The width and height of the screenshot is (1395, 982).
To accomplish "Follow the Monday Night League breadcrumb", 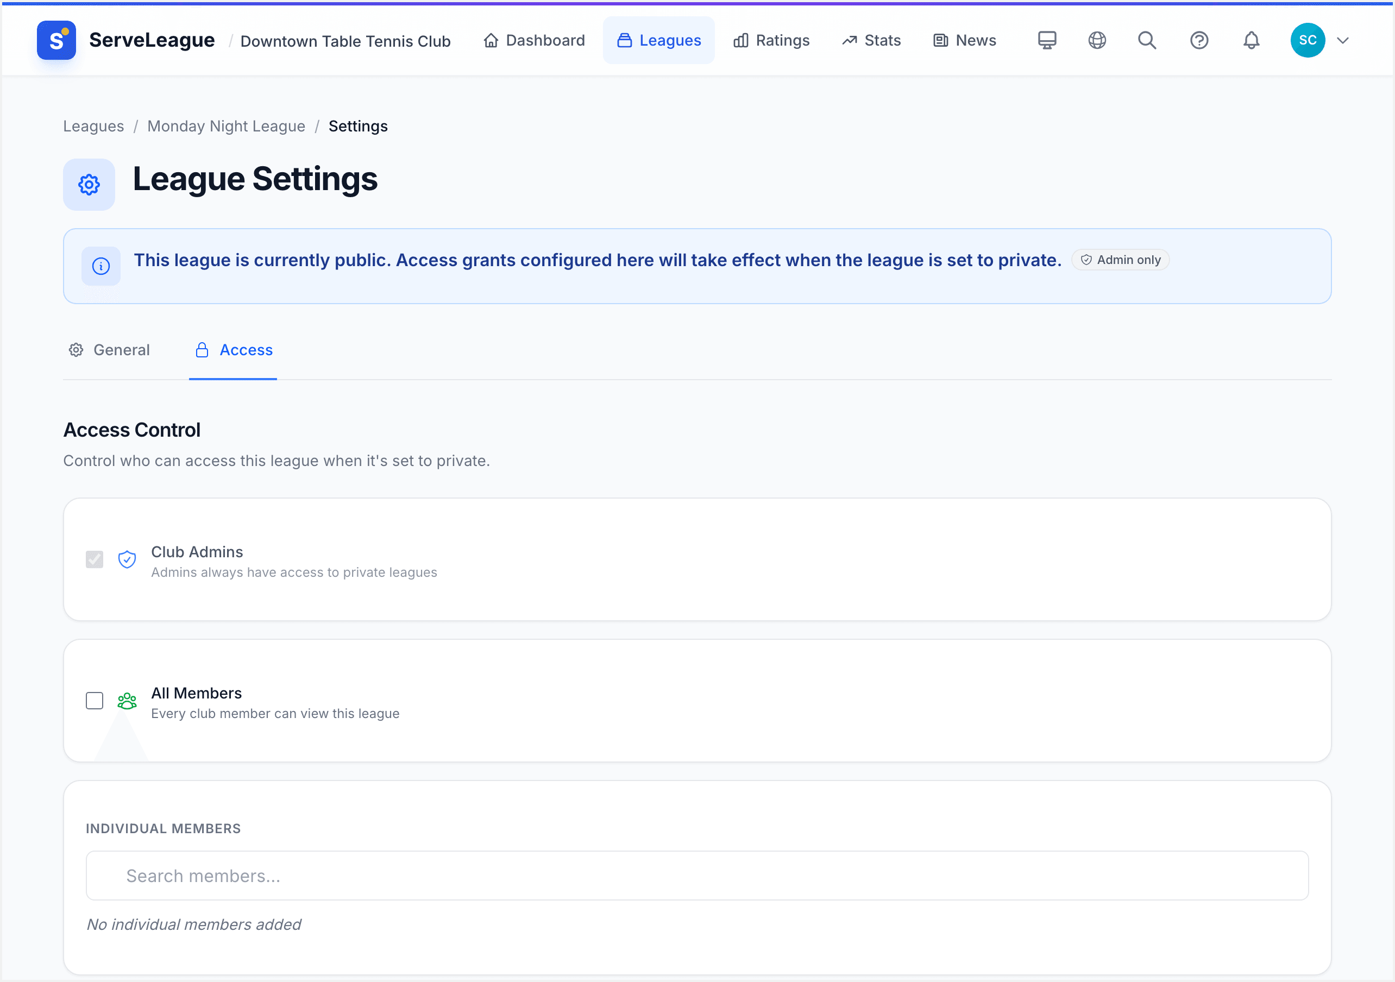I will [x=226, y=127].
